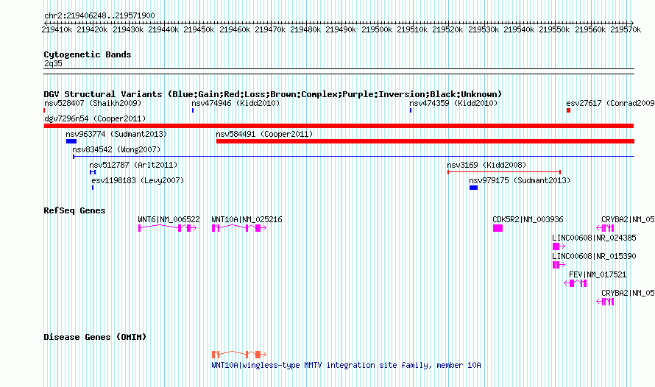The height and width of the screenshot is (387, 655).
Task: Open the dgv7296n54 (Cooper2011) variant label
Action: [95, 118]
